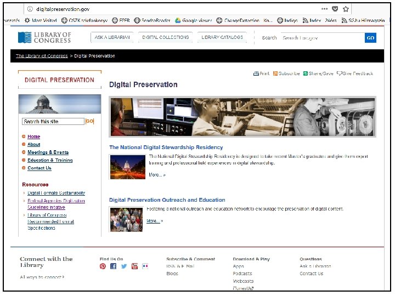Open Contact Us in sidebar menu
The height and width of the screenshot is (296, 395).
pos(39,168)
